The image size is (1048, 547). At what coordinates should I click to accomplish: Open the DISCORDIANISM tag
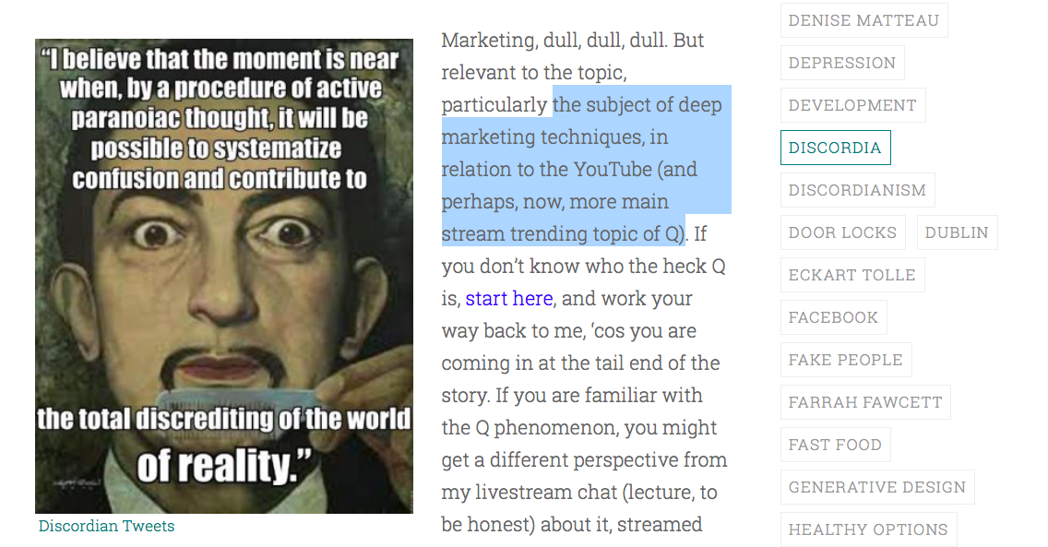[x=857, y=190]
